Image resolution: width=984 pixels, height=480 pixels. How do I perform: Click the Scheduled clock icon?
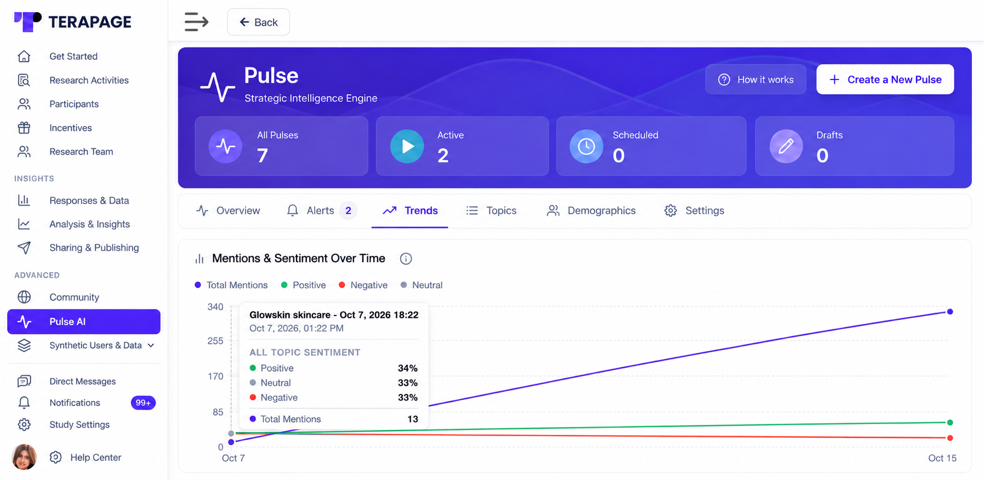coord(587,146)
